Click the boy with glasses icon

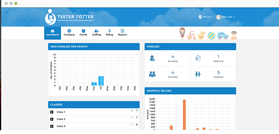coord(234,35)
